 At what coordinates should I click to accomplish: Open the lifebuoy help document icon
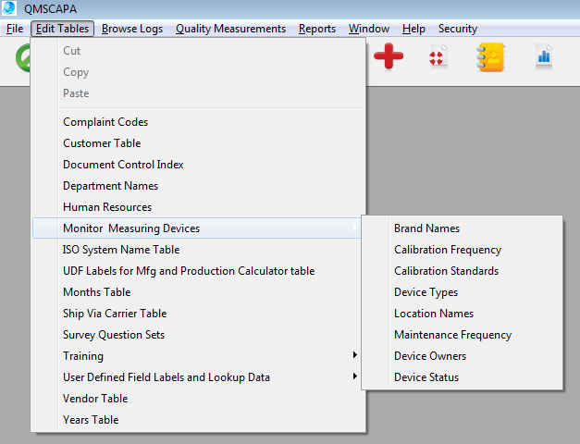[438, 57]
